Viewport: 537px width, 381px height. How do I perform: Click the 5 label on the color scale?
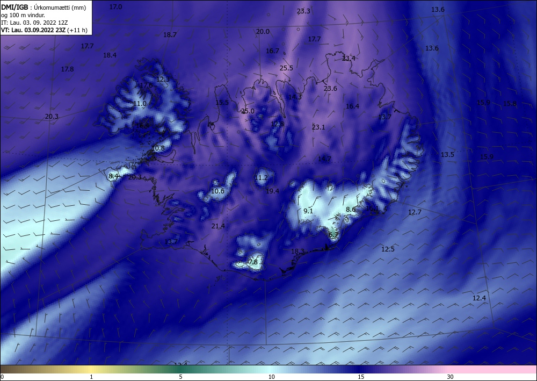click(x=180, y=377)
